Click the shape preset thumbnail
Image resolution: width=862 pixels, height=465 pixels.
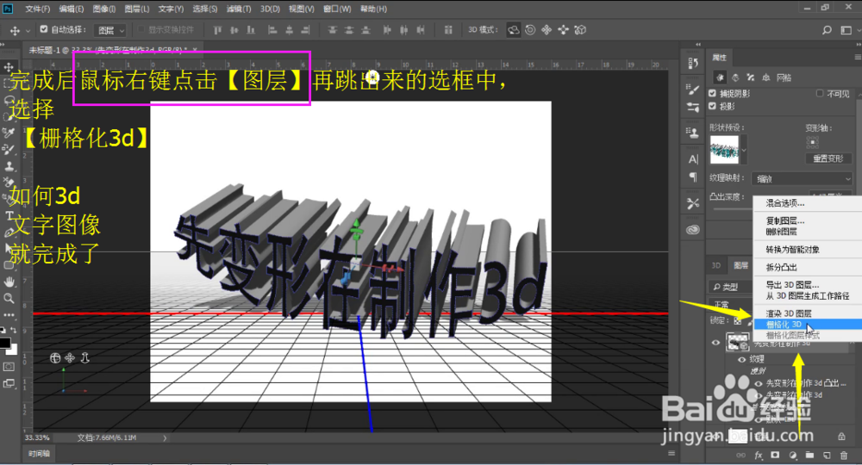coord(724,150)
